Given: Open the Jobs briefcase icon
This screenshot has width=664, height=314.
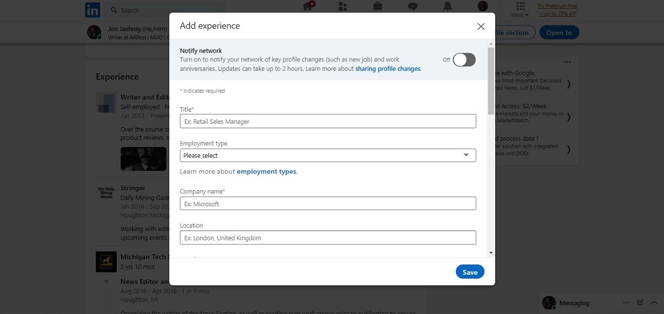Looking at the screenshot, I should 377,7.
